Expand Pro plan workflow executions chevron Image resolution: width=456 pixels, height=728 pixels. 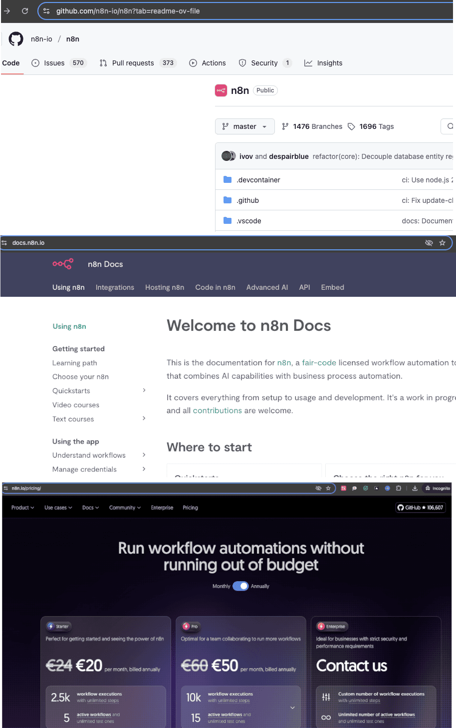click(x=292, y=708)
